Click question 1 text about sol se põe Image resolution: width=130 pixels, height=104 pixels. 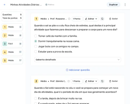tap(76, 28)
